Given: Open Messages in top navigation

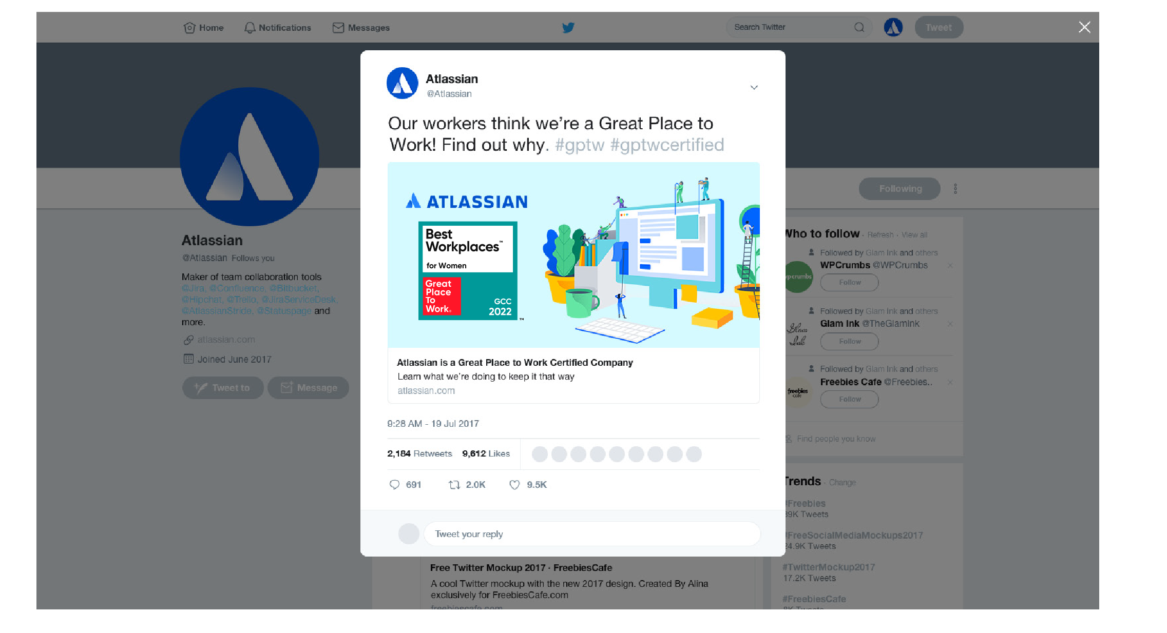Looking at the screenshot, I should 361,28.
